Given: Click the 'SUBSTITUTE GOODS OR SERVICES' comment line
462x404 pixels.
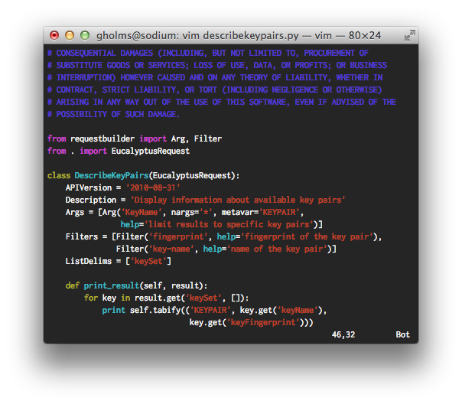Looking at the screenshot, I should [217, 65].
